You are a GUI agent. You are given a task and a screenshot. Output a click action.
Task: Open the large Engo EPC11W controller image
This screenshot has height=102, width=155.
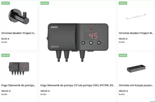click(x=77, y=43)
